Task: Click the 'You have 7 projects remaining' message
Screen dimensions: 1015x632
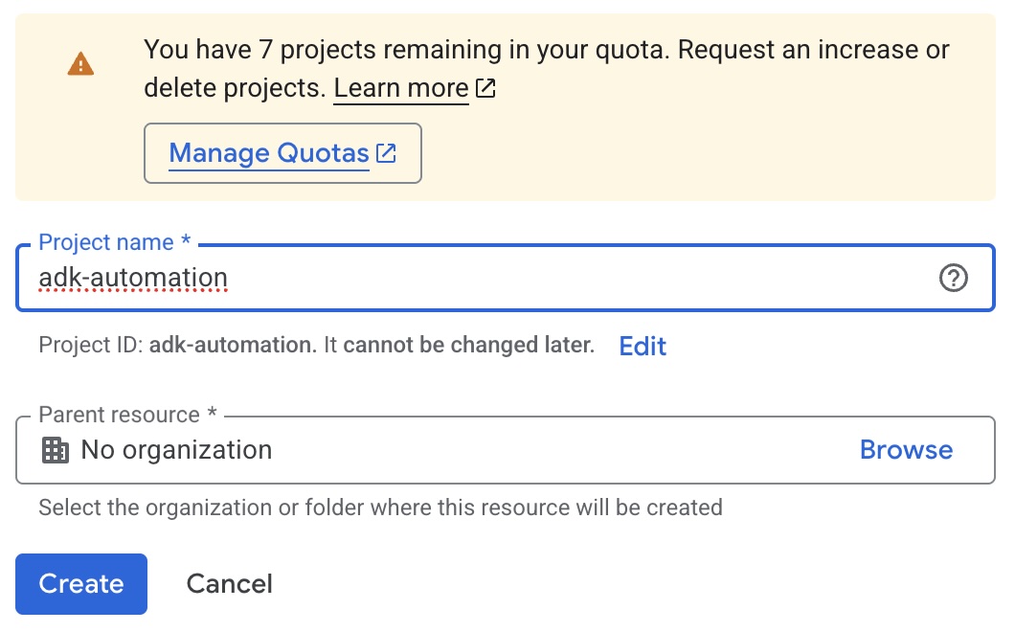Action: click(x=547, y=69)
